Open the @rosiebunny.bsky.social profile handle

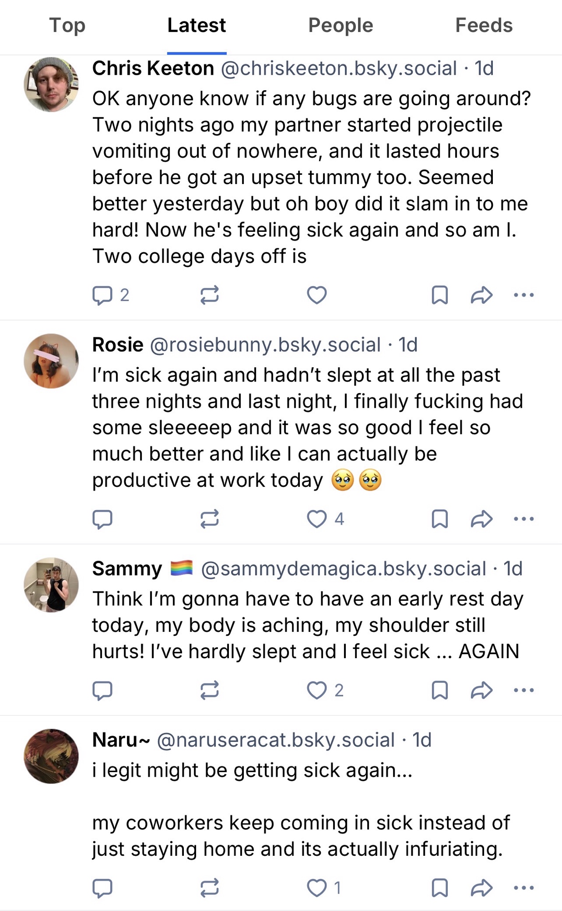[x=265, y=345]
